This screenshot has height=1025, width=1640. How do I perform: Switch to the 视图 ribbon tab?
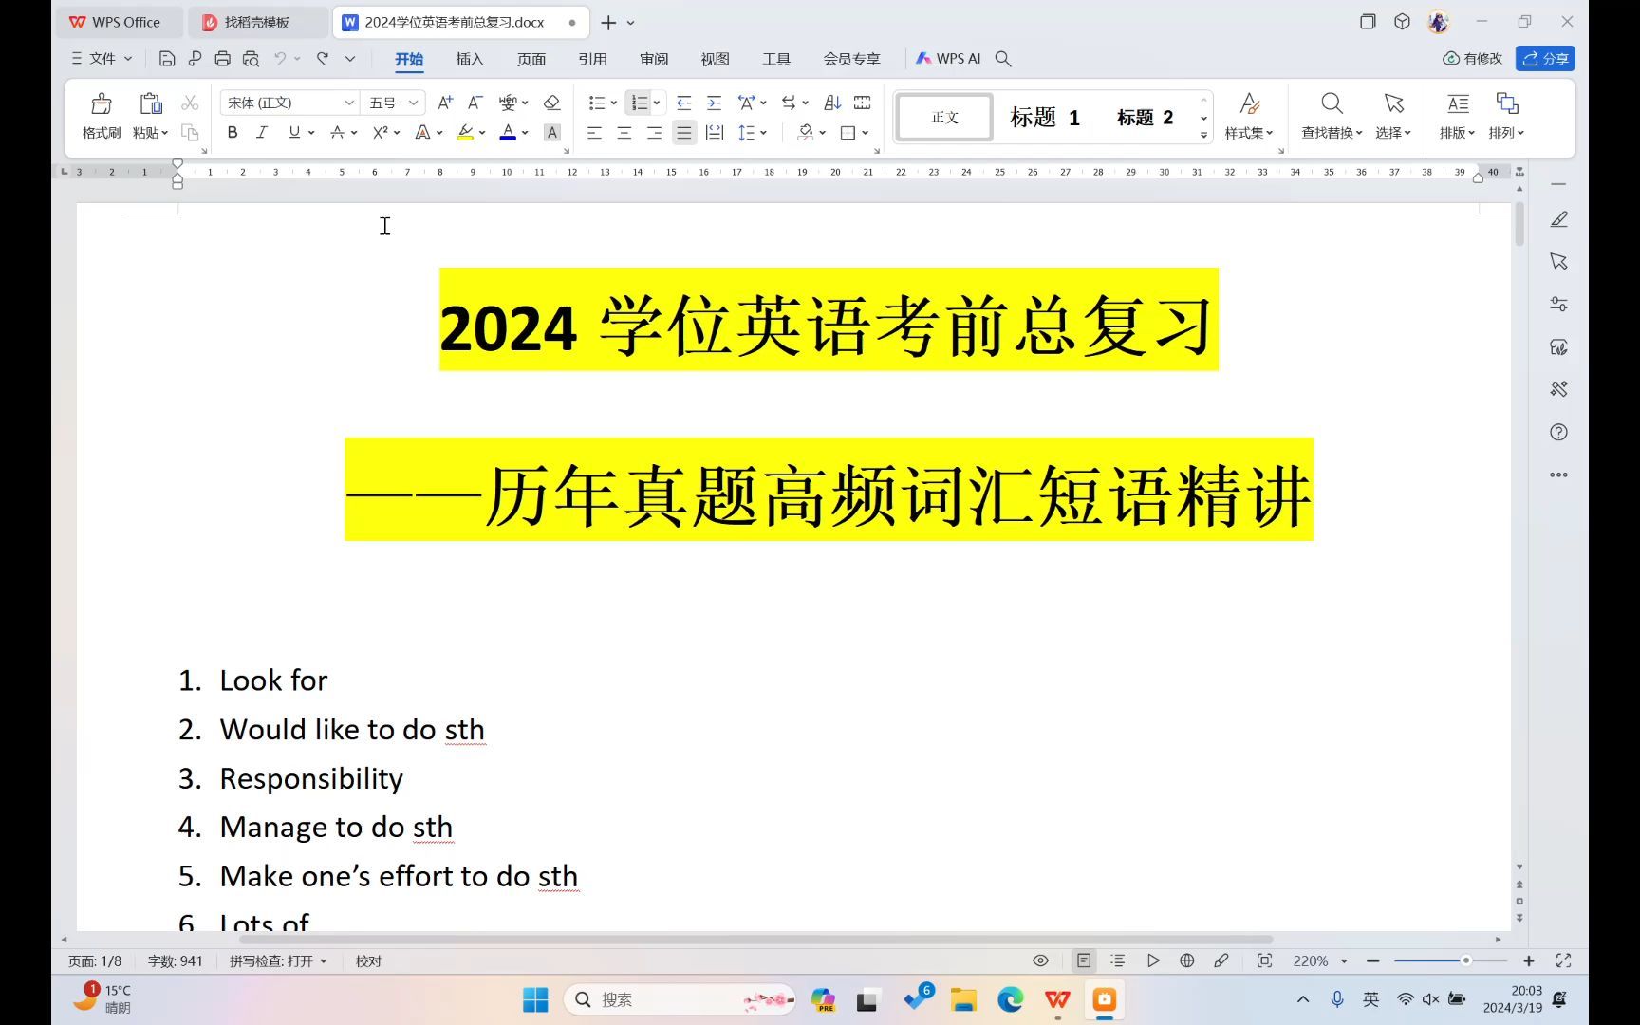coord(715,59)
